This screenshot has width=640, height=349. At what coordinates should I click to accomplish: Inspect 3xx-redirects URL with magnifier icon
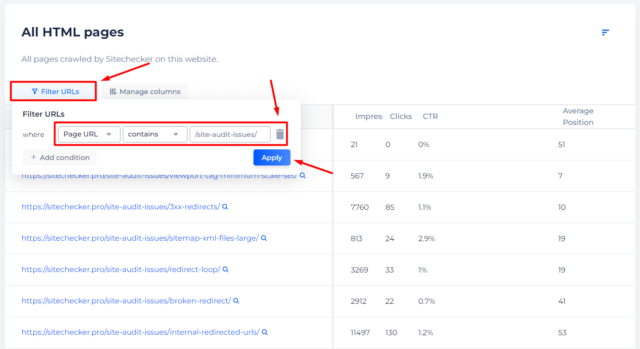click(x=225, y=207)
